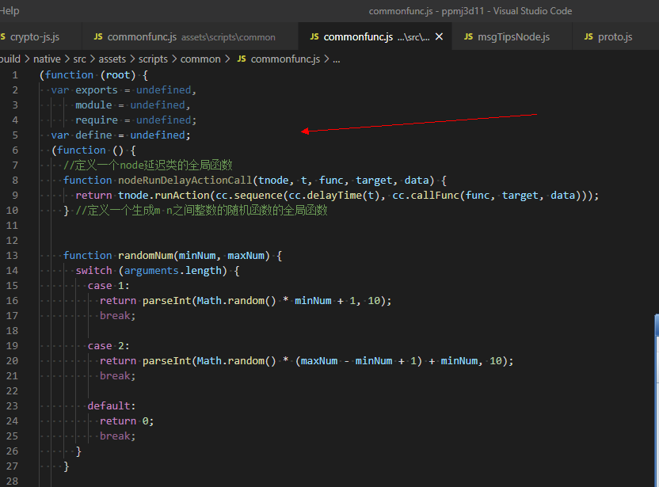
Task: Click the JS icon on proto.js tab
Action: point(589,37)
